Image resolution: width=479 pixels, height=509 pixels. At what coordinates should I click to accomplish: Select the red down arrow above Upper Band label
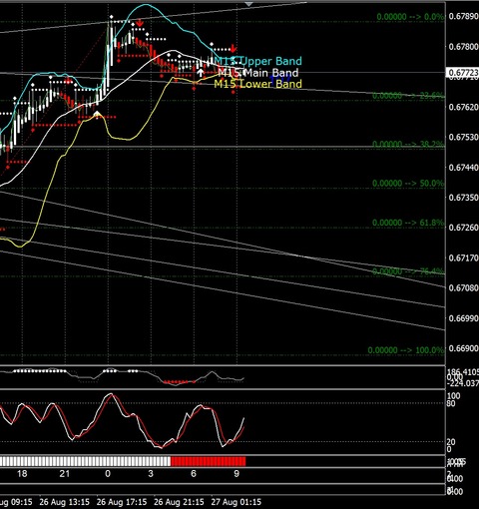tap(234, 48)
